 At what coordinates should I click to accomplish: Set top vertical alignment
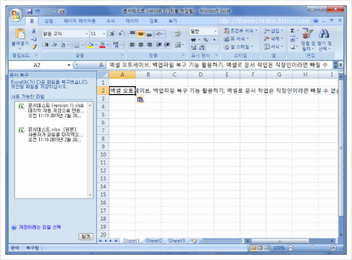point(132,34)
